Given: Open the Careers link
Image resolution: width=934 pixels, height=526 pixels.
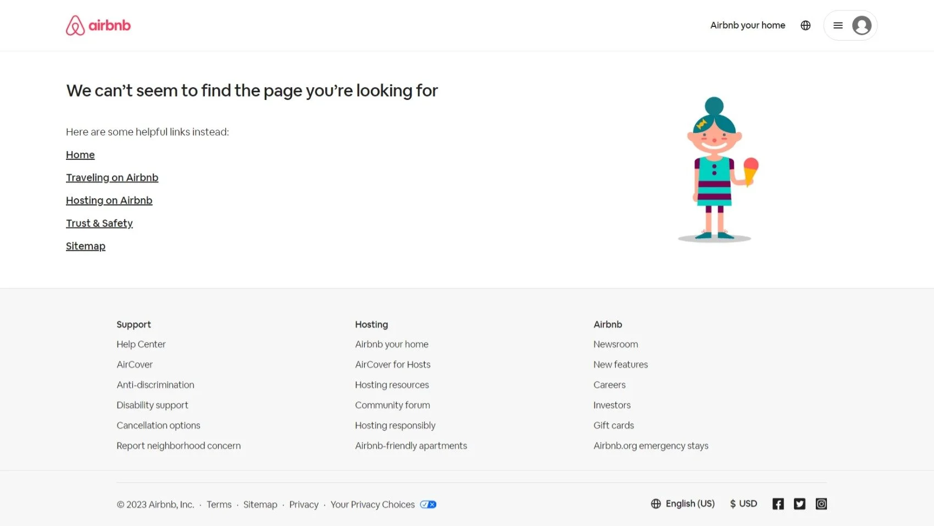Looking at the screenshot, I should tap(609, 385).
